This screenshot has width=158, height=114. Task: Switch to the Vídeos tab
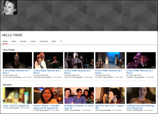(14, 41)
